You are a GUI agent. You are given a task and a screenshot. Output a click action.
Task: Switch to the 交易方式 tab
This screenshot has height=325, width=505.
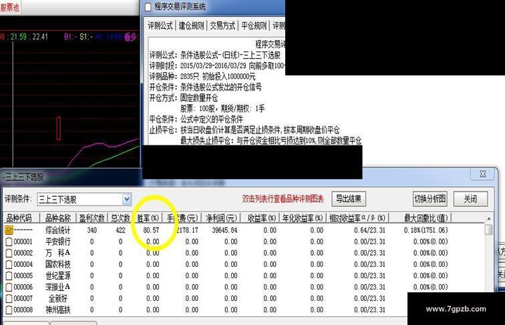pyautogui.click(x=222, y=25)
